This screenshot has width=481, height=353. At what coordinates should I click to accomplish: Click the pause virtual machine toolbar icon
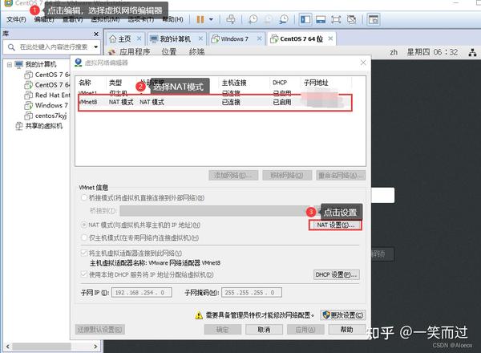[200, 19]
